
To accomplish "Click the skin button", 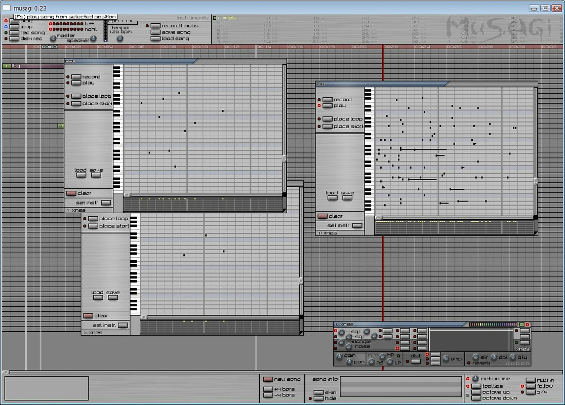I will pos(318,393).
